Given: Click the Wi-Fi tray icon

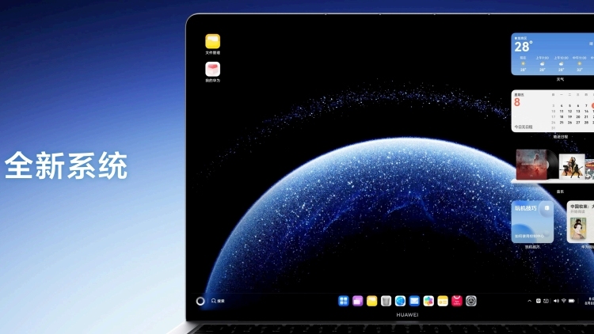Looking at the screenshot, I should [564, 301].
